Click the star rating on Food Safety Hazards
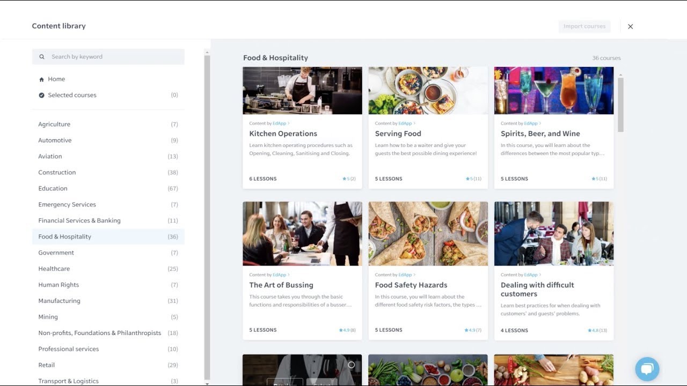The height and width of the screenshot is (386, 687). click(473, 330)
